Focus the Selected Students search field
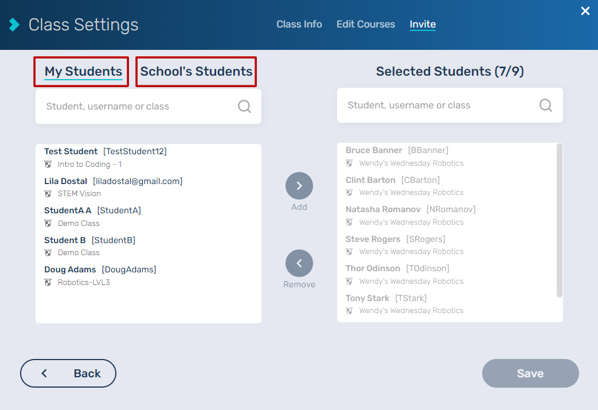This screenshot has height=410, width=598. tap(439, 106)
